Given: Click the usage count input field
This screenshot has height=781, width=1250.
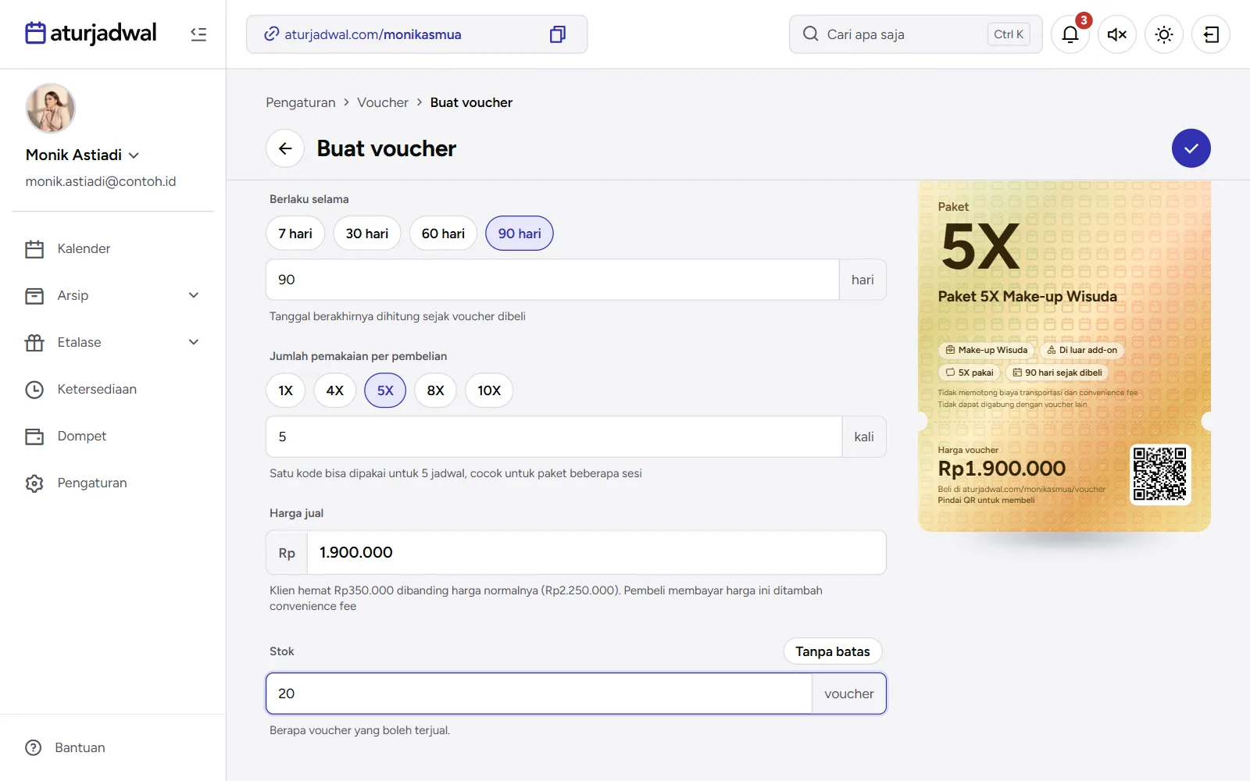Looking at the screenshot, I should click(554, 437).
